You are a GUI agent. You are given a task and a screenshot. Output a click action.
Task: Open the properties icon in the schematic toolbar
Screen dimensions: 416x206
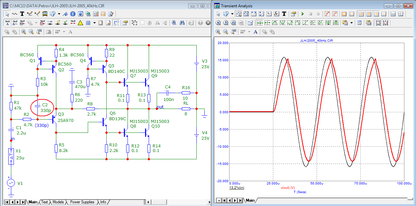tap(125, 23)
